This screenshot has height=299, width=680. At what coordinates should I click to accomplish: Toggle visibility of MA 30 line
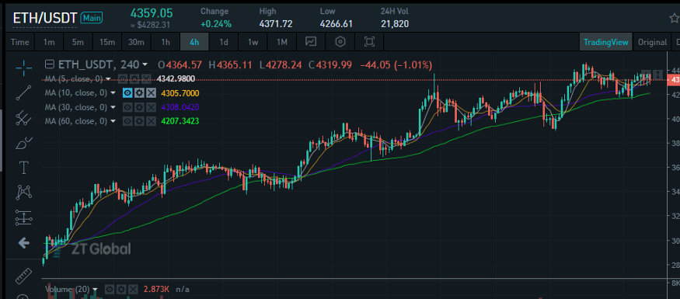[127, 107]
